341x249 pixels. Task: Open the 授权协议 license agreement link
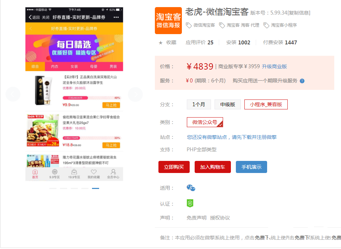(220, 218)
